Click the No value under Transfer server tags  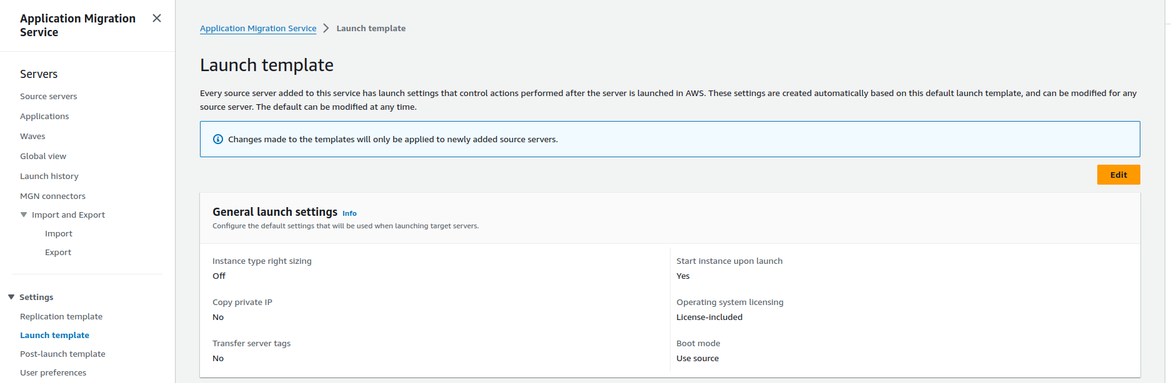pos(218,358)
